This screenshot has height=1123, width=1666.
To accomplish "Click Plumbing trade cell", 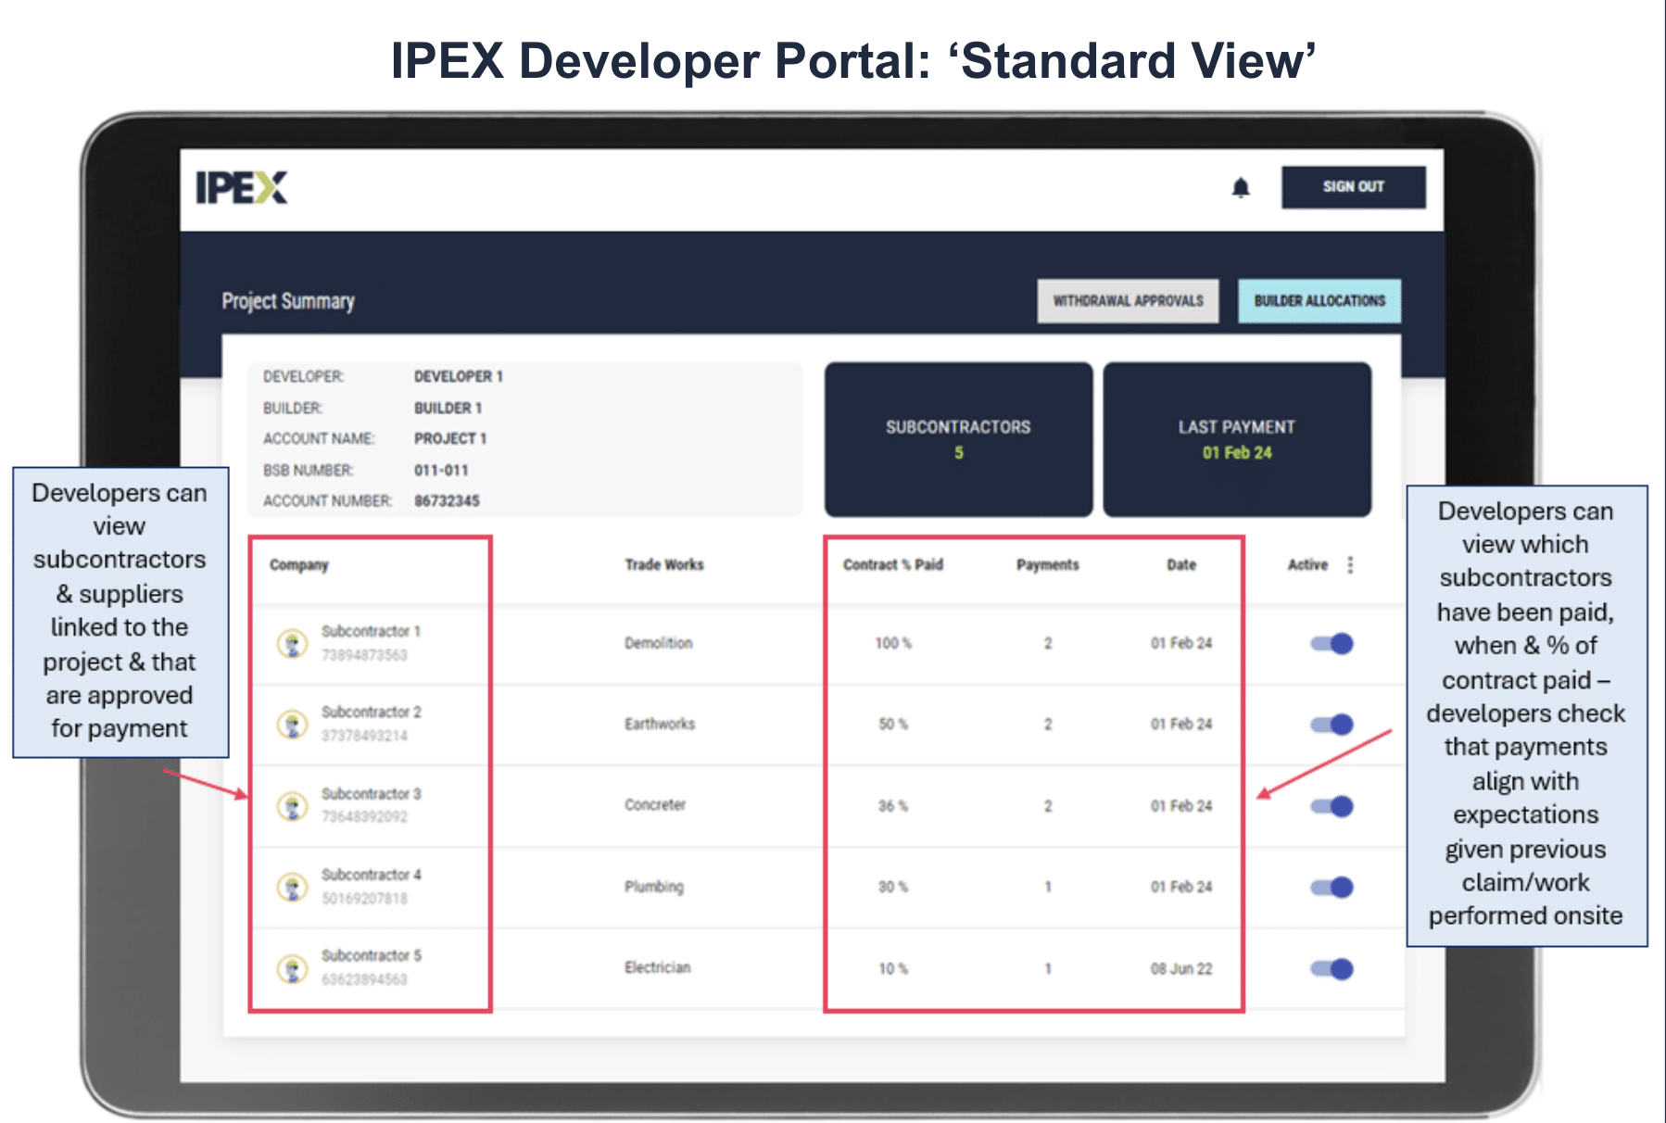I will [653, 887].
